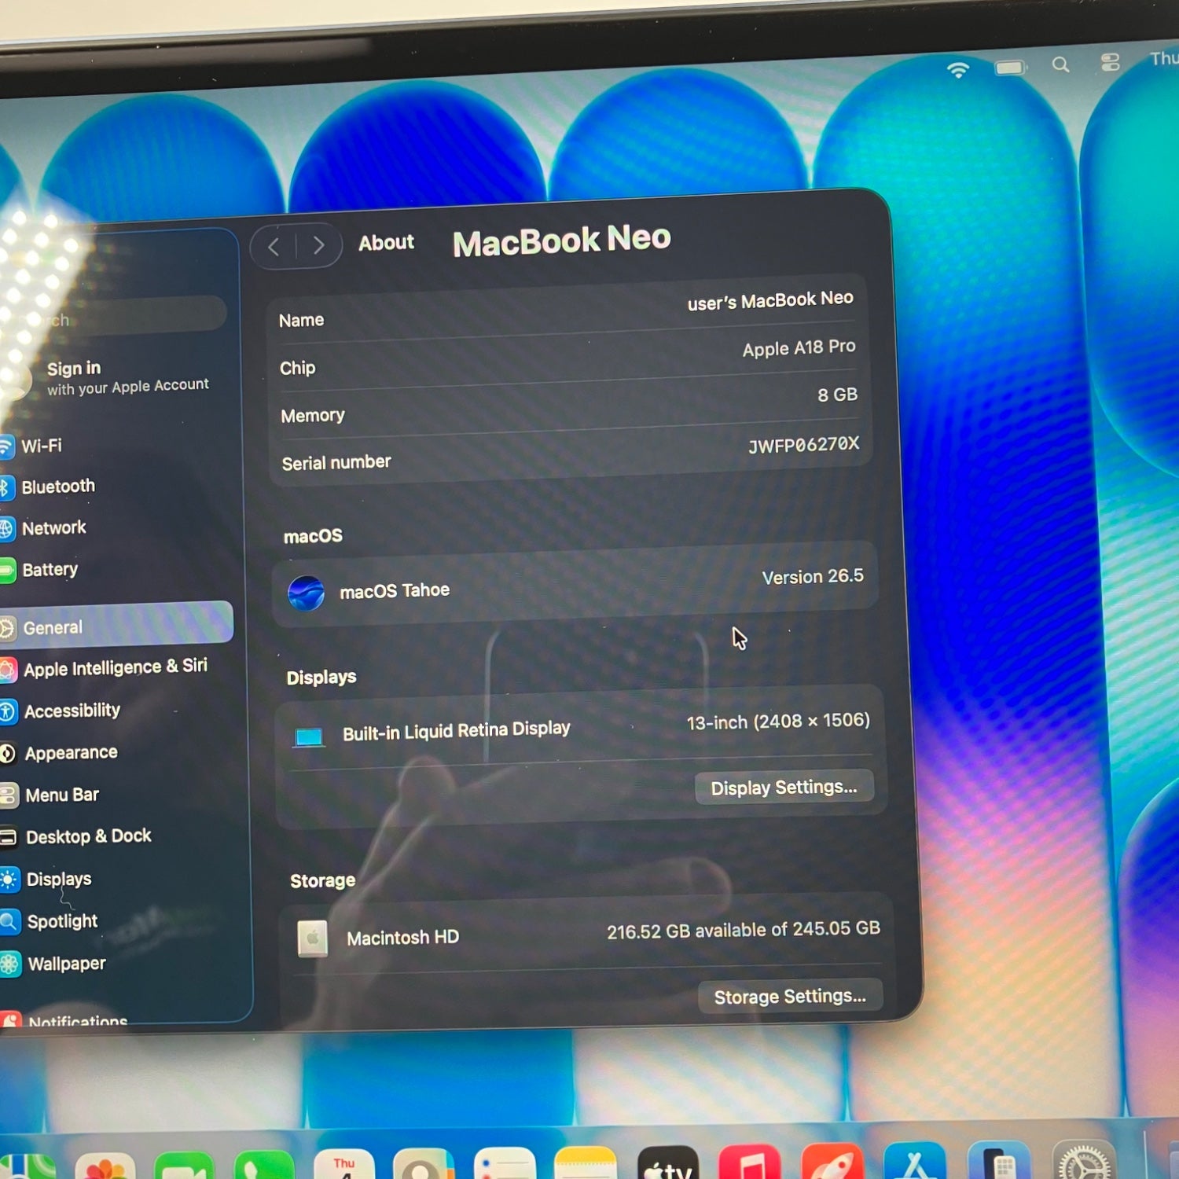Screen dimensions: 1179x1179
Task: Open the Phone app in the Dock
Action: pos(264,1166)
